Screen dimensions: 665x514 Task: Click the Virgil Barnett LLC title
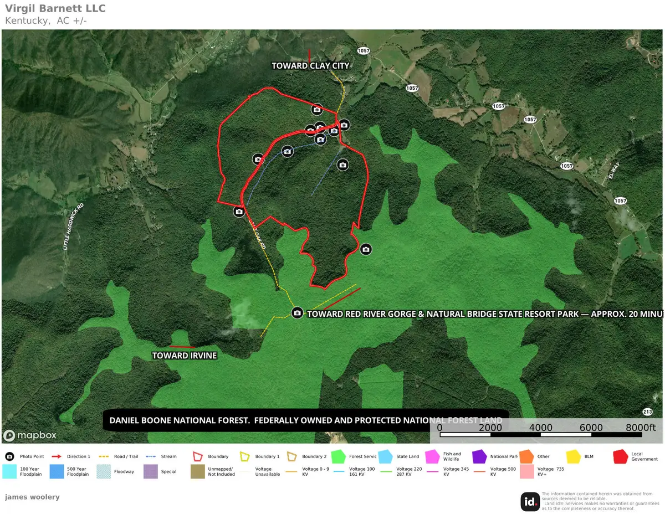(55, 8)
